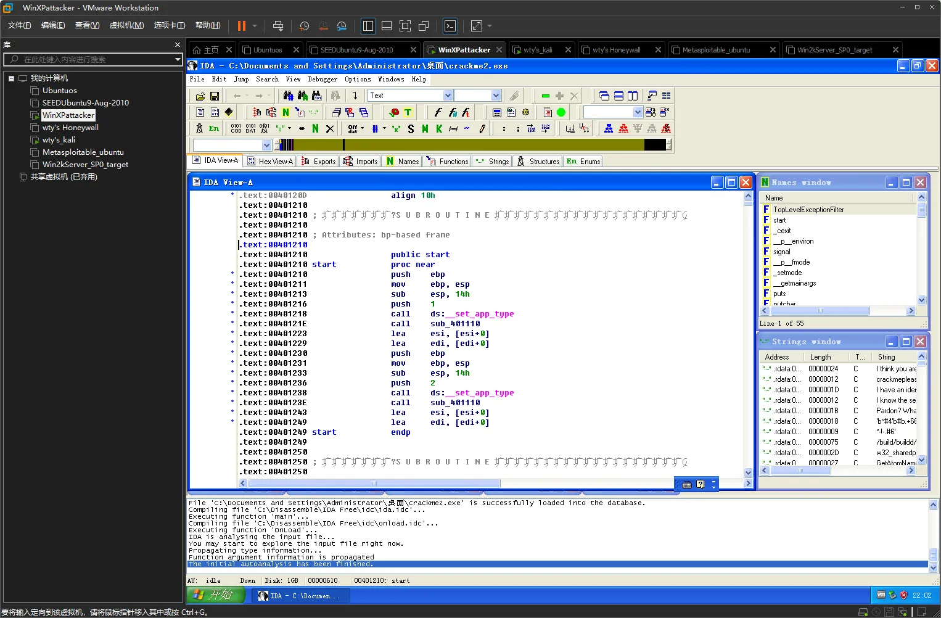Click the IDA taskbar button in XP taskbar

tap(300, 595)
